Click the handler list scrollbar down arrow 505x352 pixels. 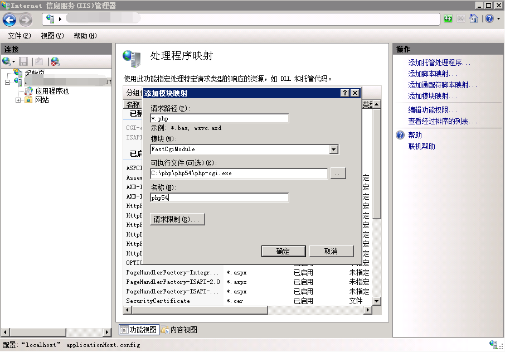tap(376, 301)
